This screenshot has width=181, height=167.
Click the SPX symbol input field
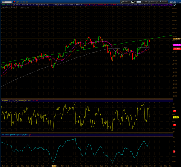click(x=6, y=2)
